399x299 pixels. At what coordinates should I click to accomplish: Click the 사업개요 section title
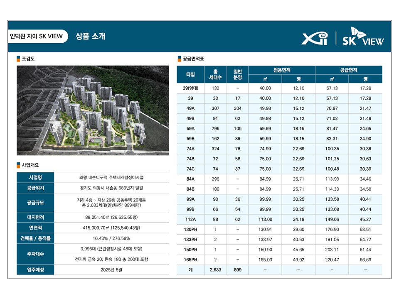coord(30,165)
